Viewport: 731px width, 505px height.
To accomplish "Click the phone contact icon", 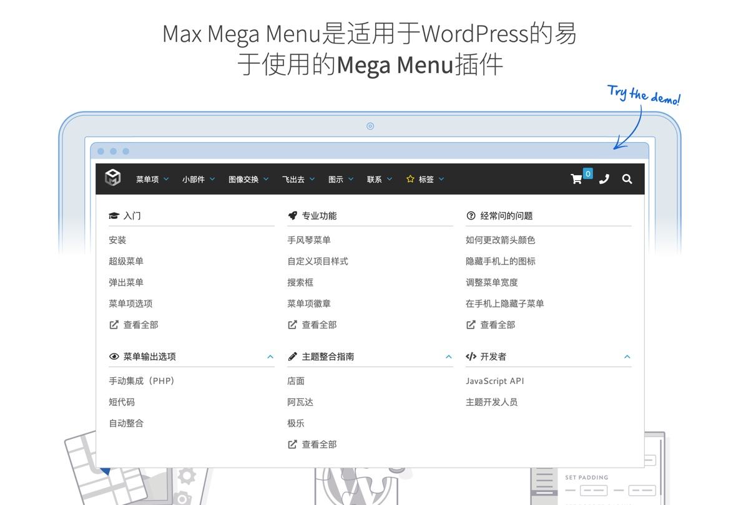I will click(x=604, y=179).
